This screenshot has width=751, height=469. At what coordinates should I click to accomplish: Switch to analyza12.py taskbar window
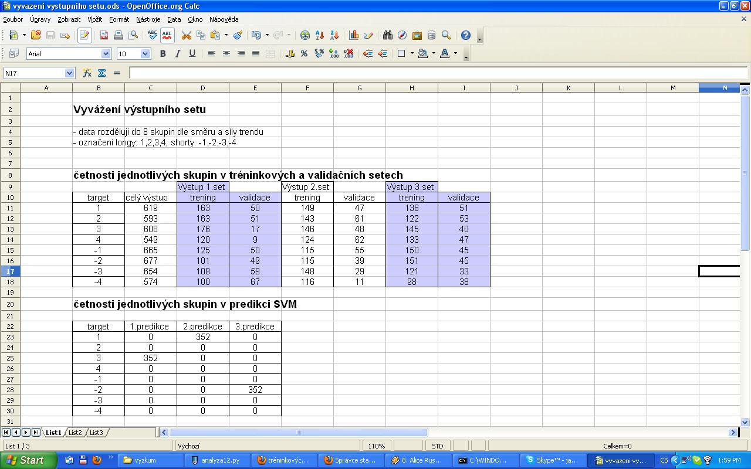[216, 460]
